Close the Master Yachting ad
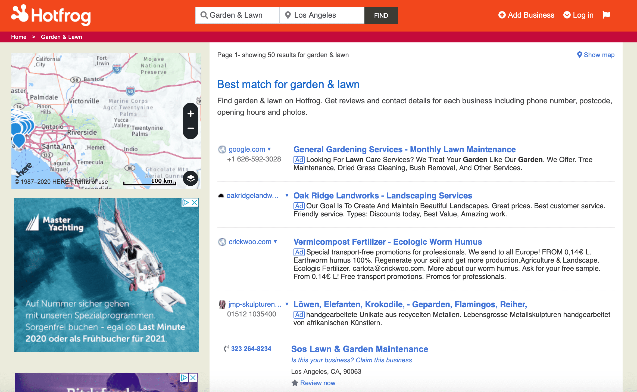The width and height of the screenshot is (637, 392). 194,203
